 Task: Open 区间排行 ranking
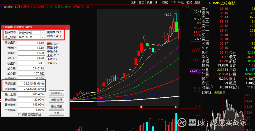[x=57, y=93]
